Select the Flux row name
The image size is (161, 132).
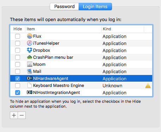[37, 36]
